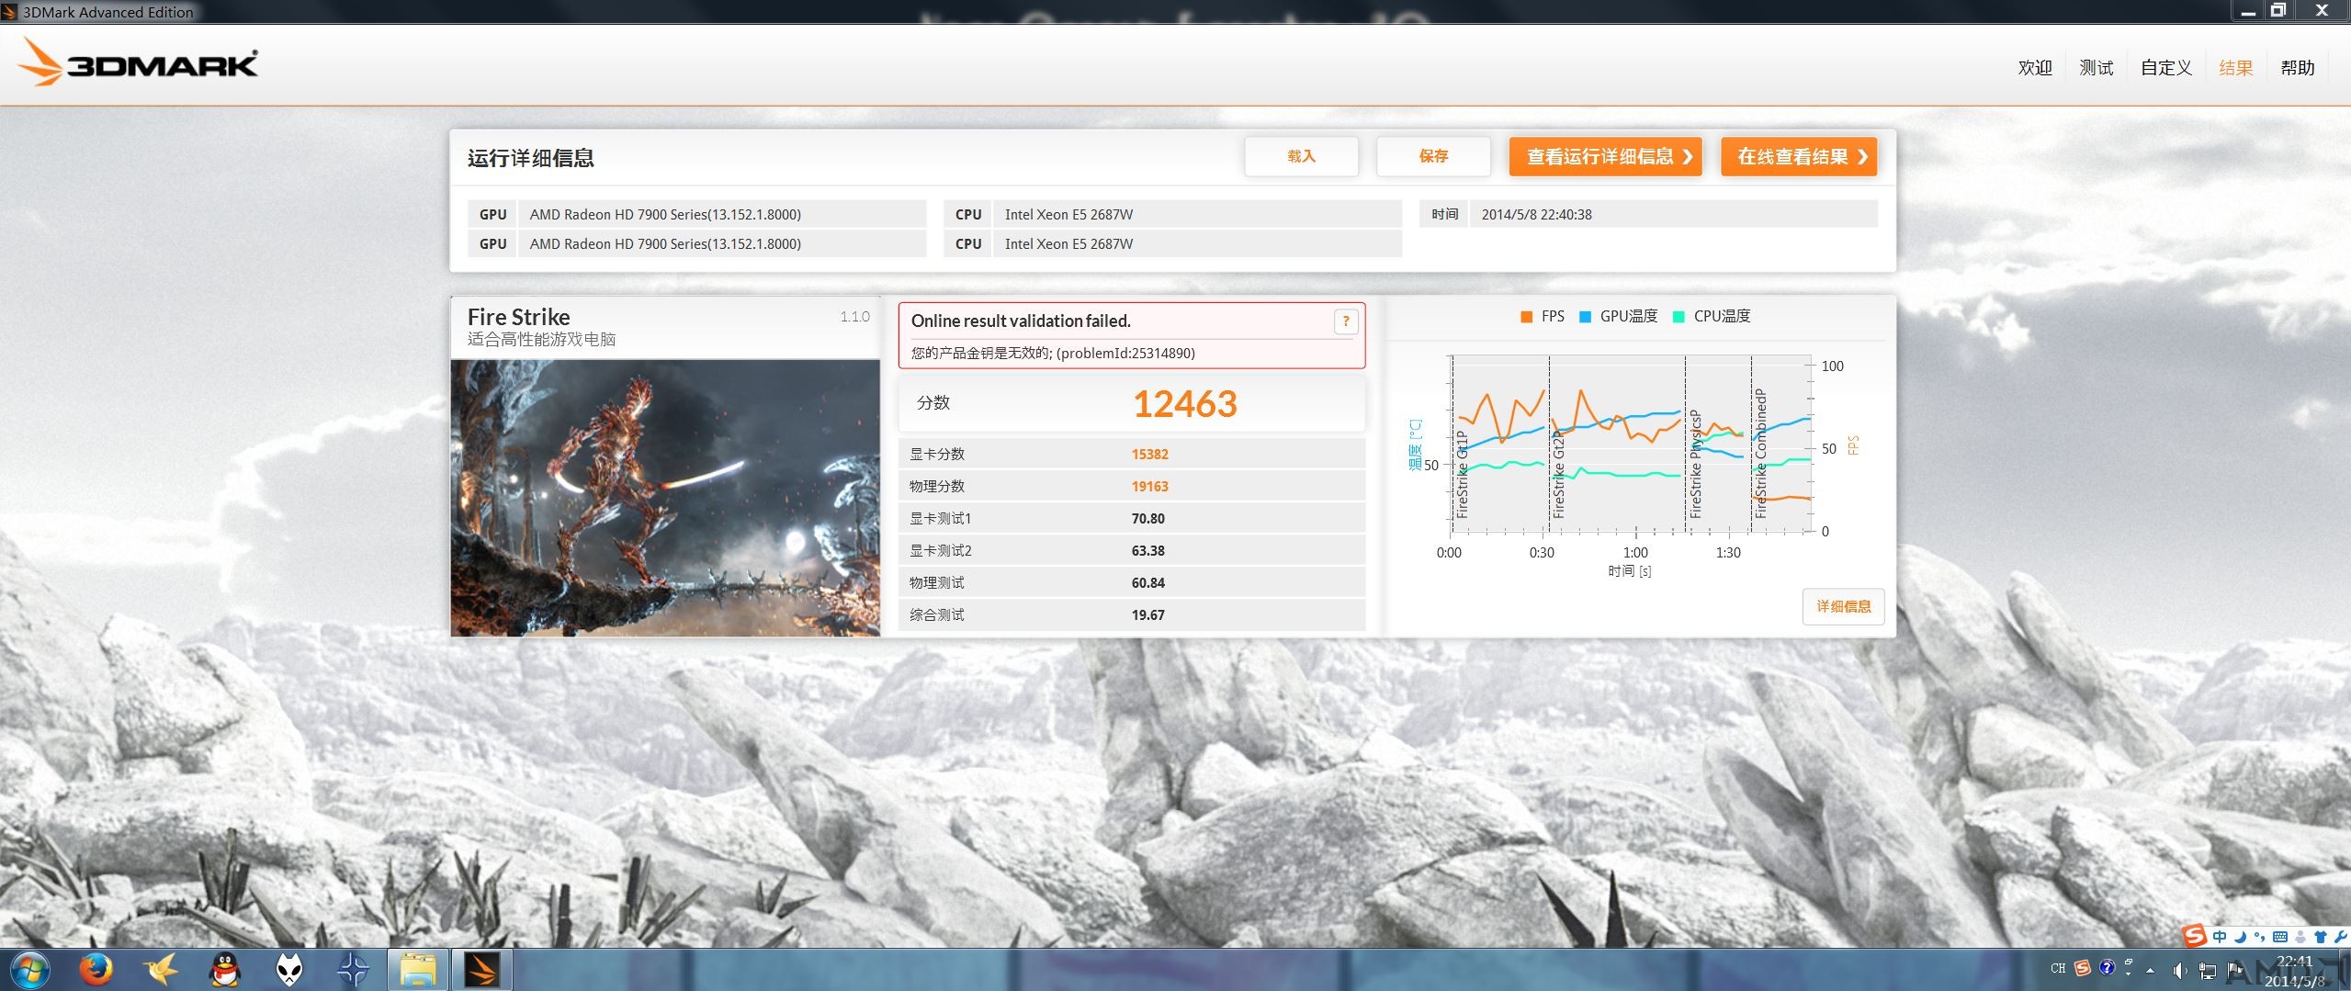Open the 欢迎 welcome tab

click(2035, 68)
